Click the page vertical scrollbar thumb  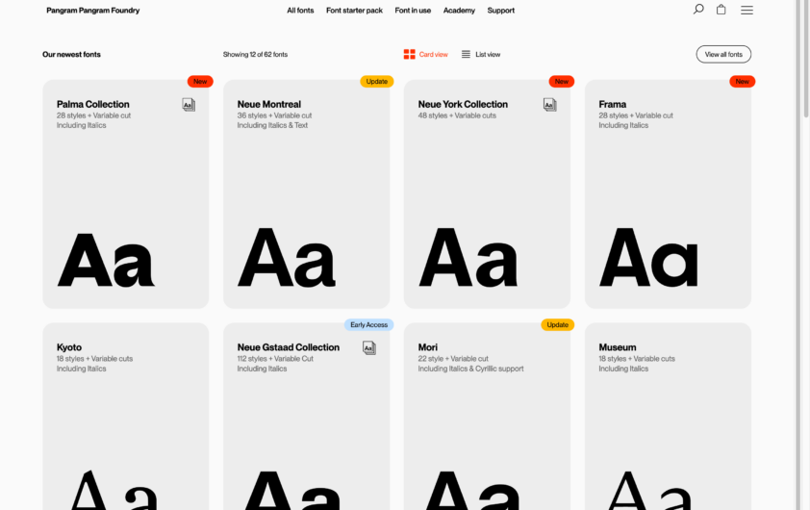pyautogui.click(x=805, y=60)
